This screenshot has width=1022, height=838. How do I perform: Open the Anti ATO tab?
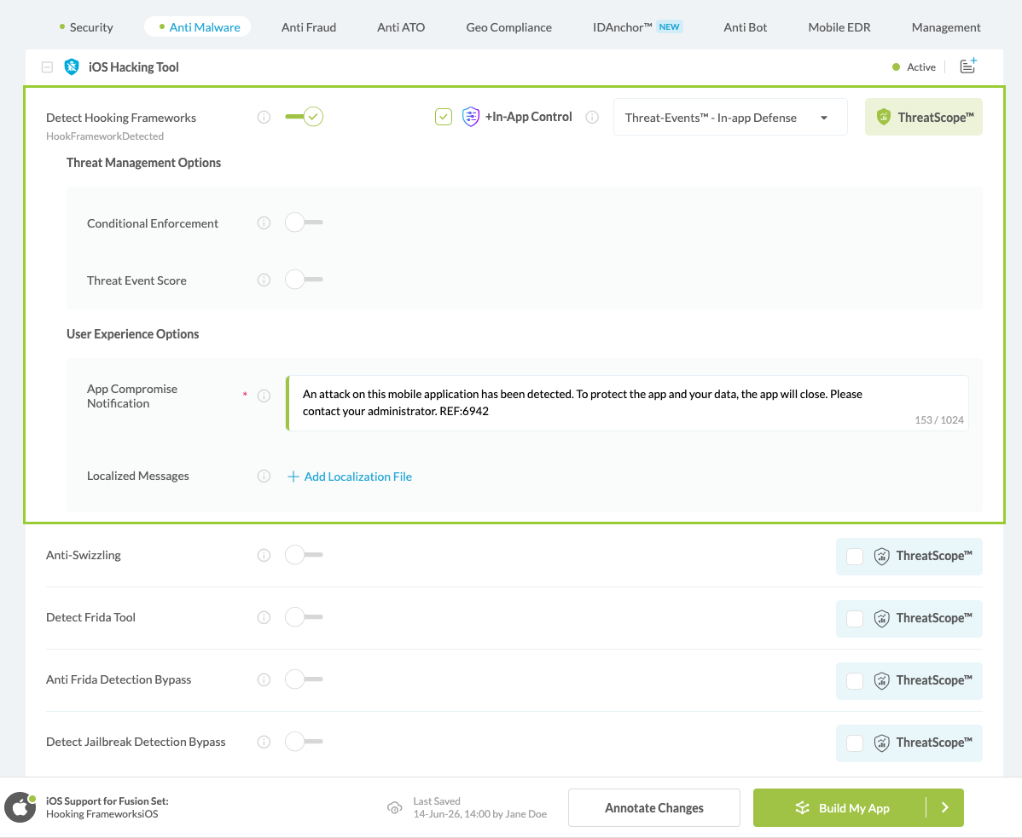pos(401,27)
